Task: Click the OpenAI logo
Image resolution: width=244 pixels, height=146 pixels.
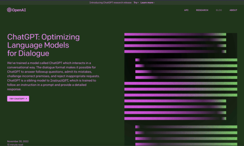Action: 16,10
